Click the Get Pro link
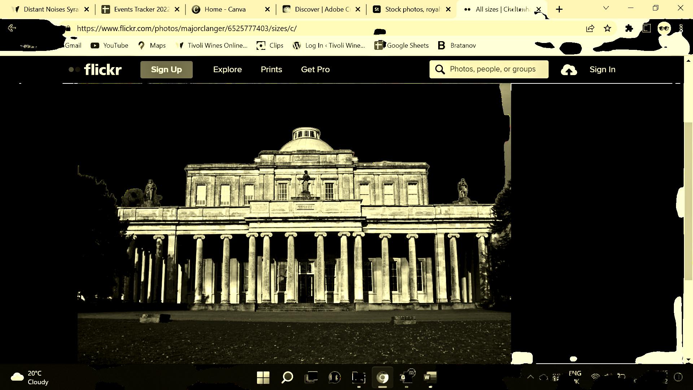The image size is (693, 390). coord(315,69)
